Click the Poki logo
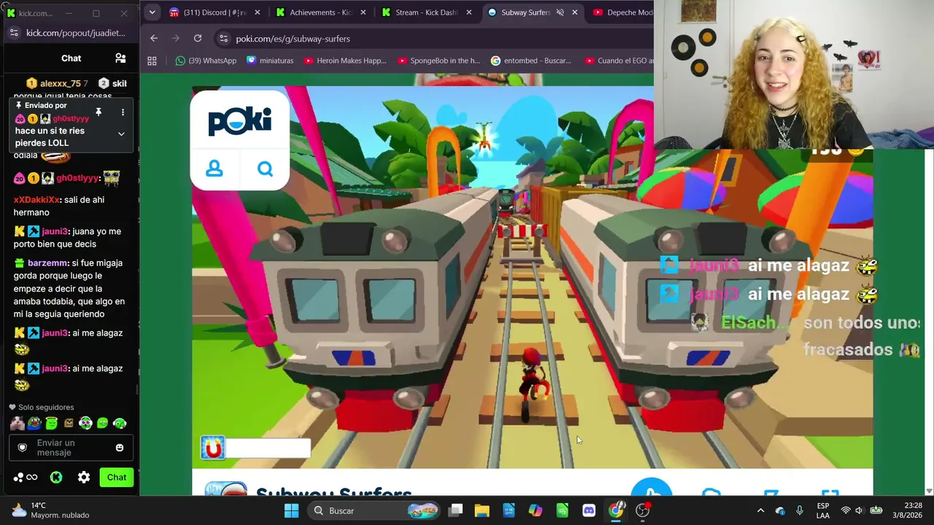Image resolution: width=934 pixels, height=525 pixels. pyautogui.click(x=239, y=120)
